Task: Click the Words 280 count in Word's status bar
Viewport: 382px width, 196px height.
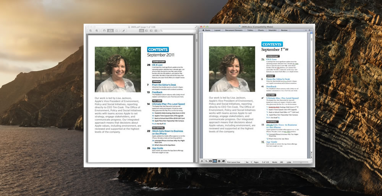Action: (277, 162)
